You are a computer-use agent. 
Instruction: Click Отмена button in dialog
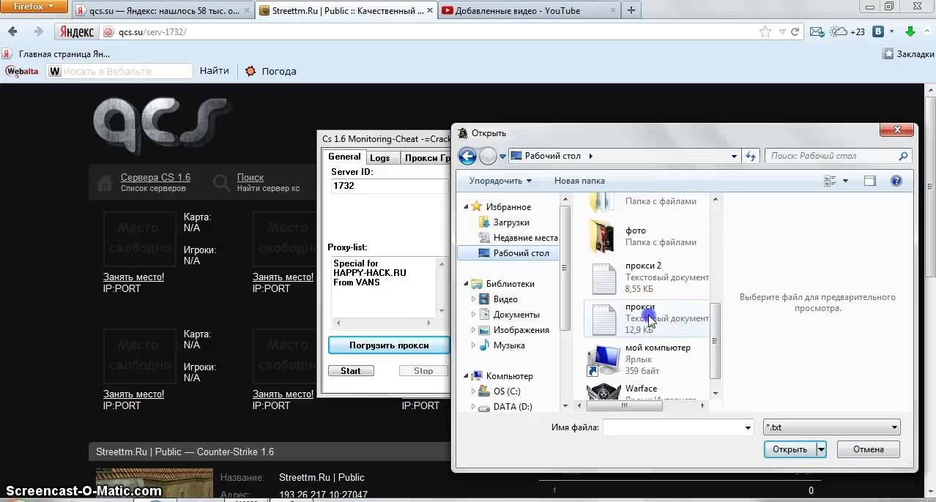(x=868, y=449)
